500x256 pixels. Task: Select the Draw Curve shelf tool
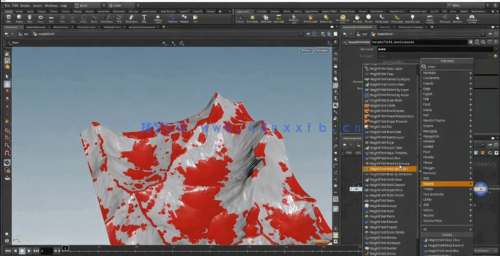click(x=107, y=18)
